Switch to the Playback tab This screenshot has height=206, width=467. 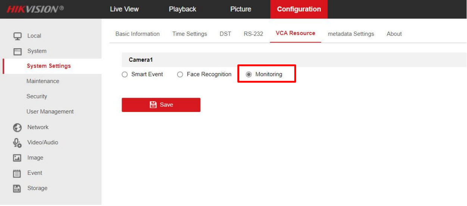tap(182, 9)
